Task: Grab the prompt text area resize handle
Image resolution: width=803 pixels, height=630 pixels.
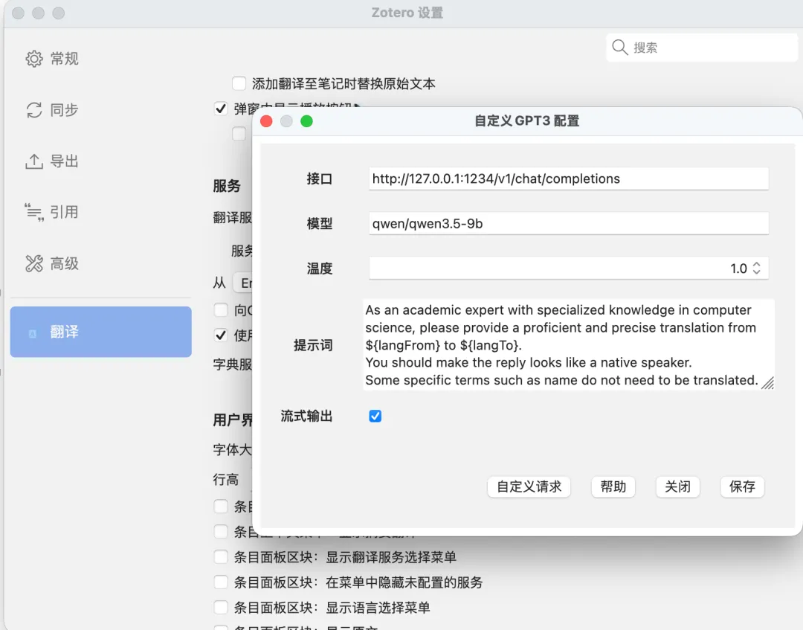Action: [767, 383]
